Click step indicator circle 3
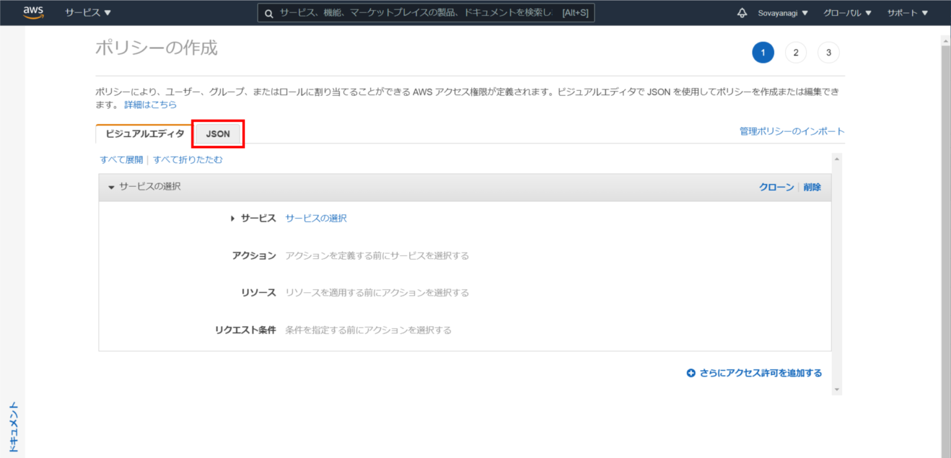 [828, 53]
